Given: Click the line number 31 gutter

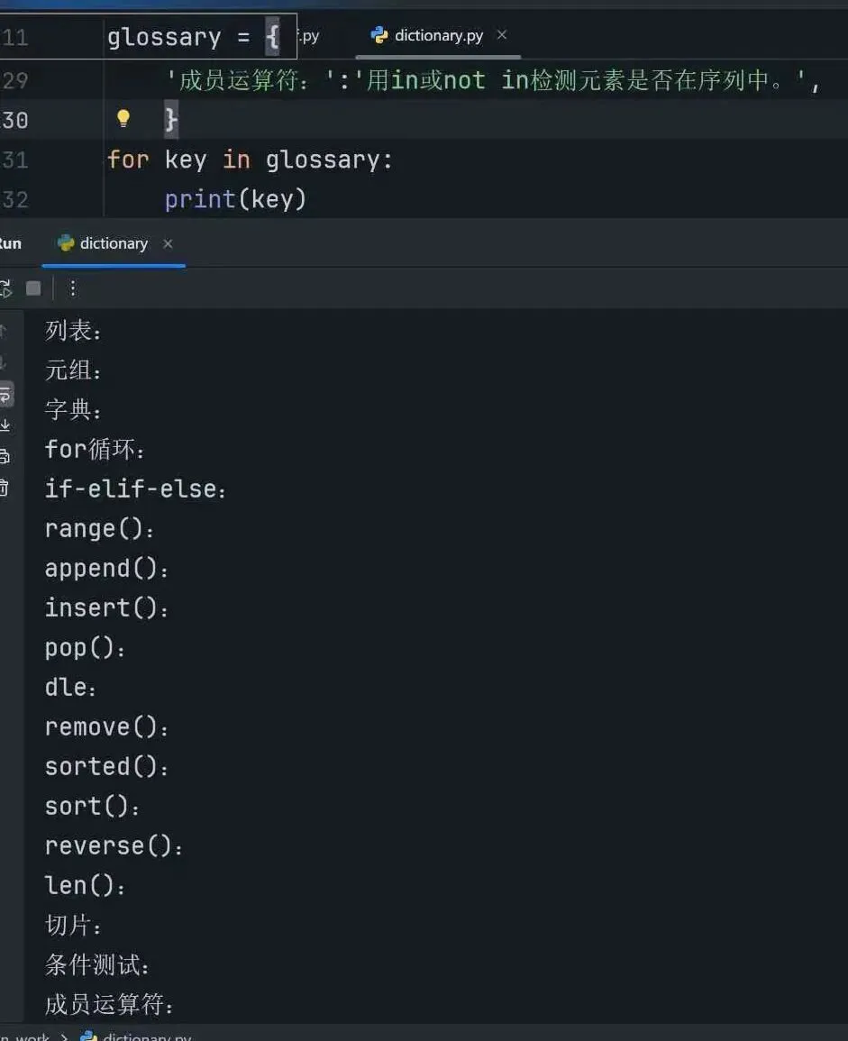Looking at the screenshot, I should click(16, 160).
